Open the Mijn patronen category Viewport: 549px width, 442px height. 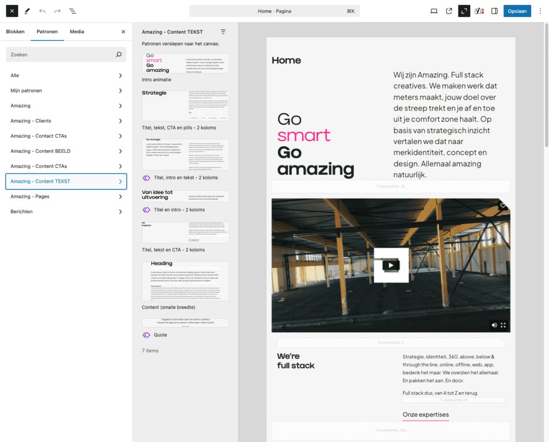[66, 91]
